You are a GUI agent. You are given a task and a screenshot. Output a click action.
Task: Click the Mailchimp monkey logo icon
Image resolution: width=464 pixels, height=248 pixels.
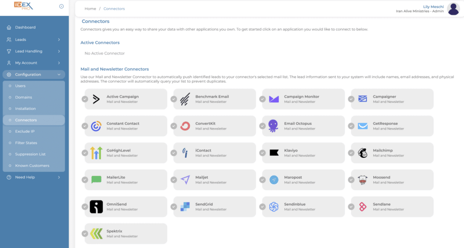click(x=362, y=153)
